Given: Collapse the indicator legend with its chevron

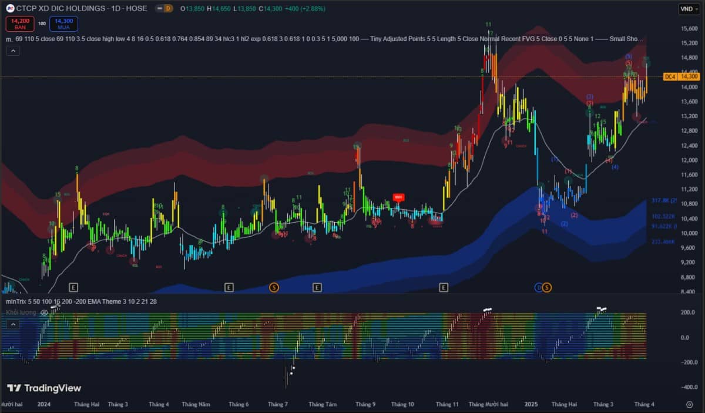Looking at the screenshot, I should click(x=13, y=51).
